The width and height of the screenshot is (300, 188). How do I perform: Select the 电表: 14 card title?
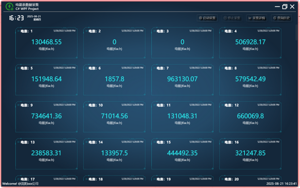click(96, 142)
